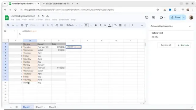The height and width of the screenshot is (110, 196).
Task: Close the Data validation rules panel
Action: pyautogui.click(x=190, y=26)
